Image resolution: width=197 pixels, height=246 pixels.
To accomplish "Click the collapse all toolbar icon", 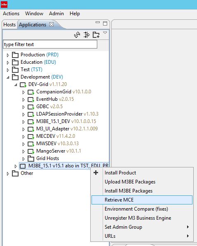I will [x=87, y=35].
